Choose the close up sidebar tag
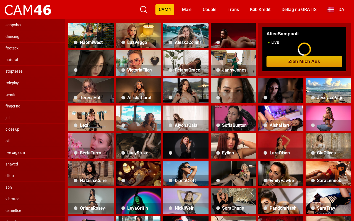 32,129
